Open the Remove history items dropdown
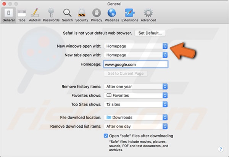Viewport: 229px width, 157px height. (x=135, y=87)
